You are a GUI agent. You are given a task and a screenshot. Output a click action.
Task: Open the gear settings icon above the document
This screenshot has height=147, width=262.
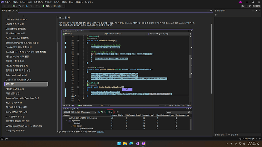211,11
